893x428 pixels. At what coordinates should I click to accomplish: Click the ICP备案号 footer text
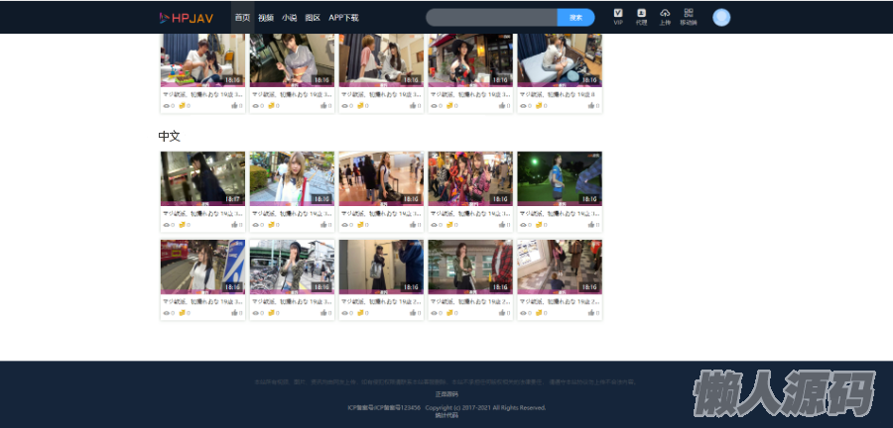tap(384, 407)
